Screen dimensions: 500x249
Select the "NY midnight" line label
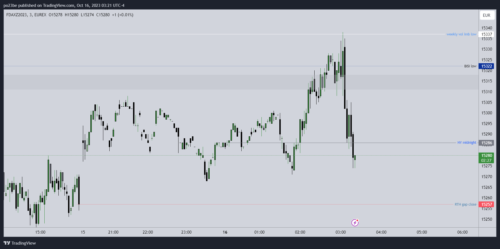coord(467,143)
